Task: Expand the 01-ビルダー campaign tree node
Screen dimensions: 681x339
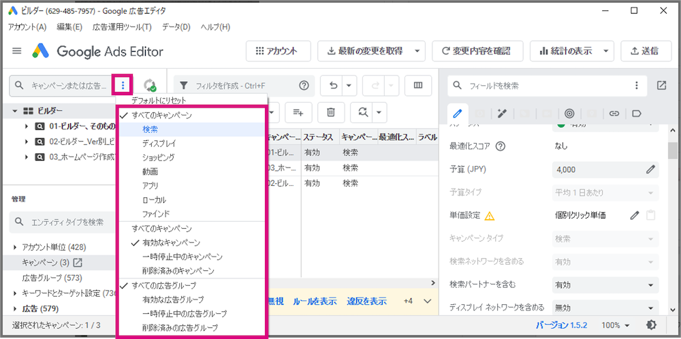Action: pyautogui.click(x=27, y=127)
